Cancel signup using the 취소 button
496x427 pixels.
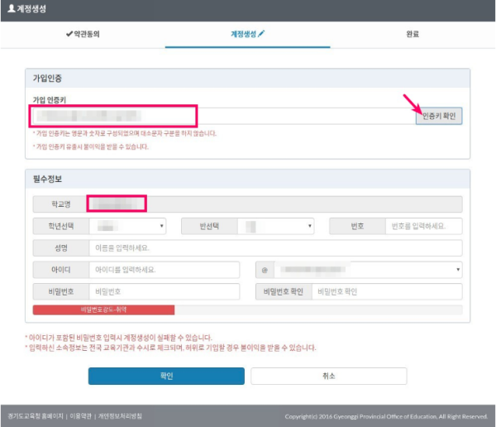coord(328,376)
